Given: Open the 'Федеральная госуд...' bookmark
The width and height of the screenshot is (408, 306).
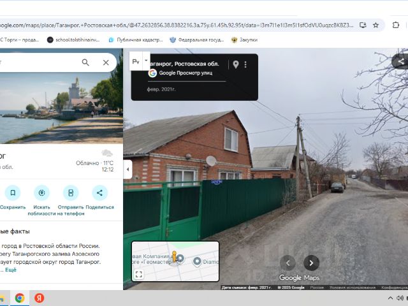Looking at the screenshot, I should [x=197, y=40].
